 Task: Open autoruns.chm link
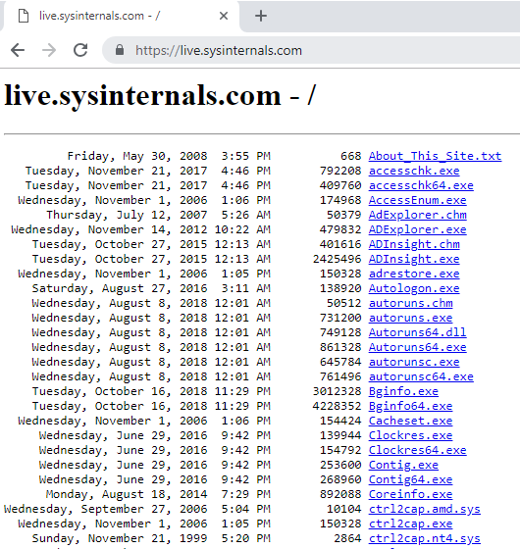[x=410, y=303]
